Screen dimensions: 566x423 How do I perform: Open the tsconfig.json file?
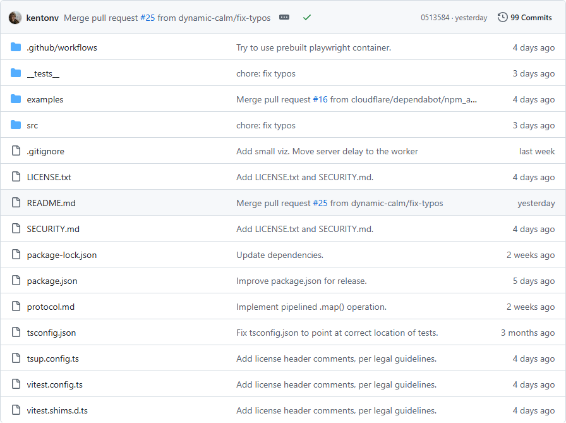(51, 333)
